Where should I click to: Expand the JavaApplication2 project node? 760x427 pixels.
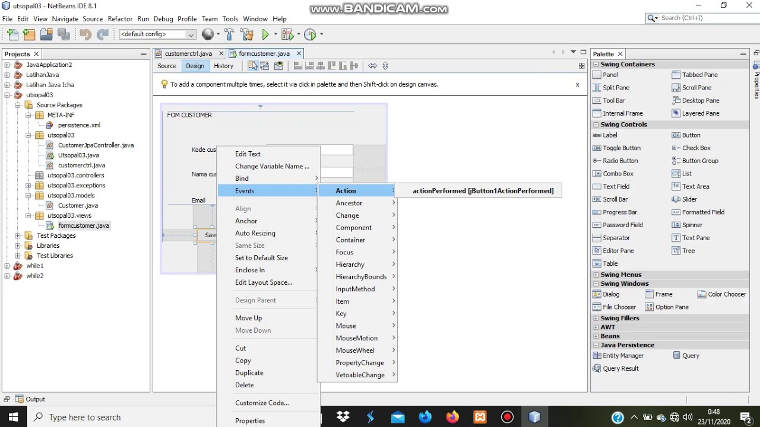coord(7,65)
